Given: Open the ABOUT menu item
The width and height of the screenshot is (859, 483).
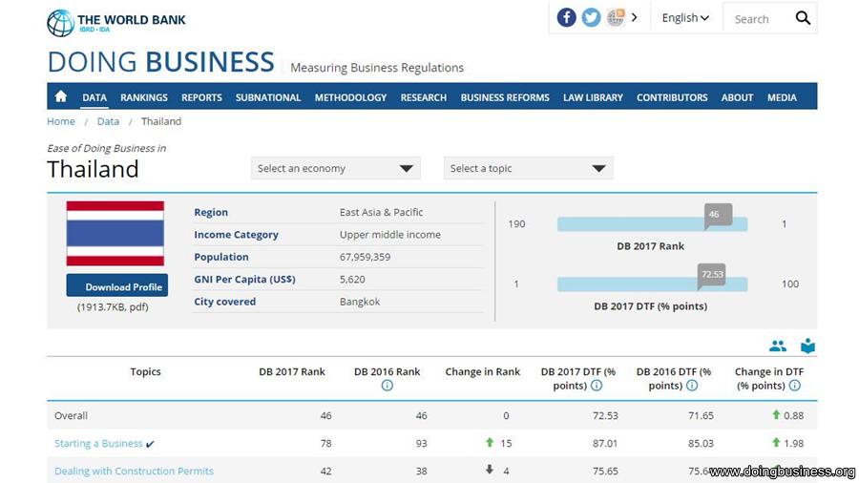Looking at the screenshot, I should tap(737, 97).
